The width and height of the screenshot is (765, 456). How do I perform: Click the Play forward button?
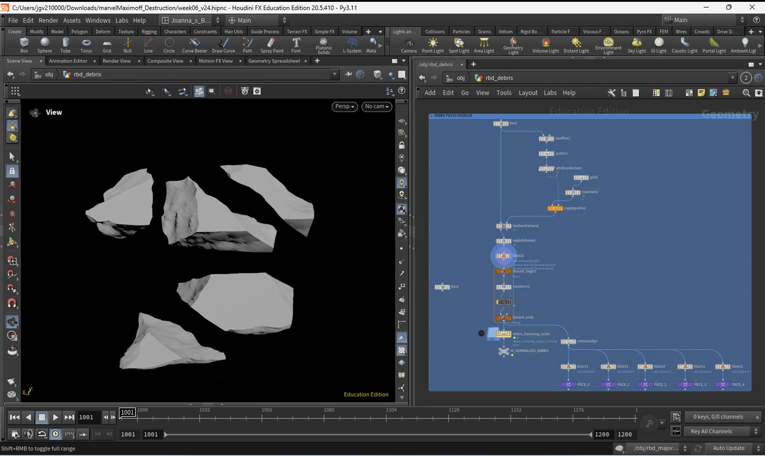point(55,417)
